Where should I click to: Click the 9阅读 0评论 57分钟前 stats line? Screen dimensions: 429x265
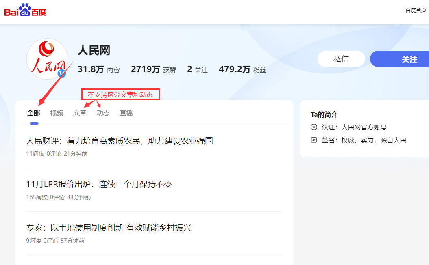coord(55,241)
